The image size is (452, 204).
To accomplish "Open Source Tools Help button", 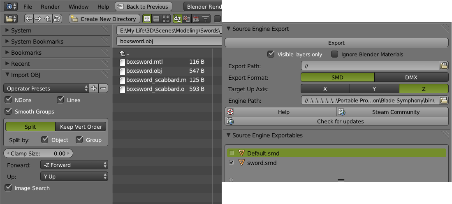I will (280, 112).
